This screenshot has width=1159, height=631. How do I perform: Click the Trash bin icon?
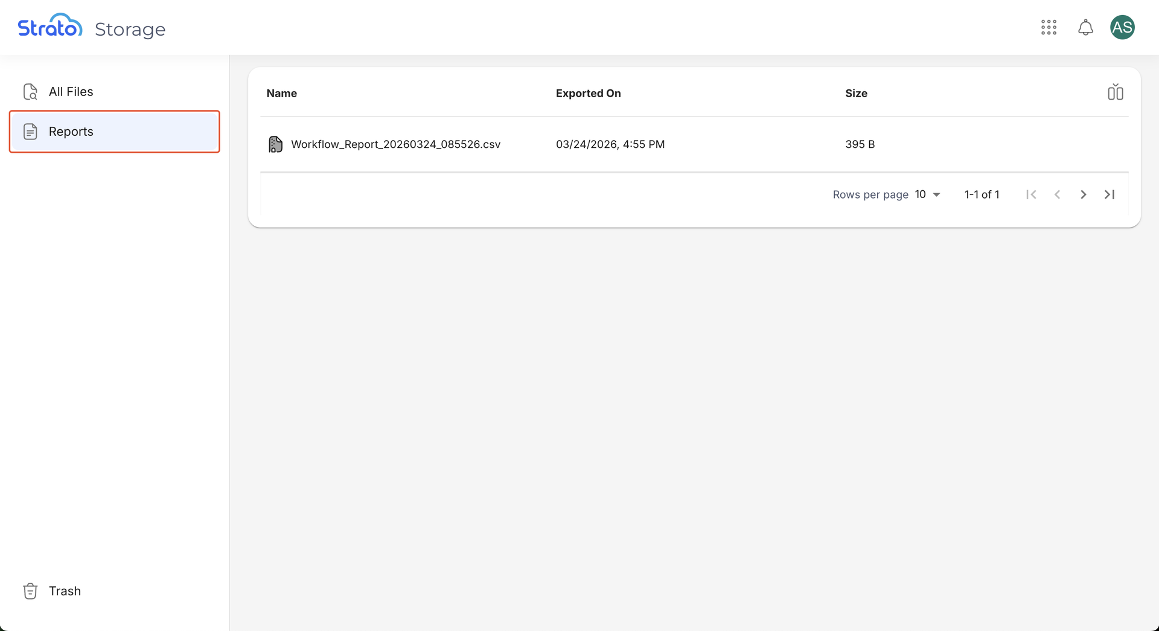pyautogui.click(x=30, y=591)
